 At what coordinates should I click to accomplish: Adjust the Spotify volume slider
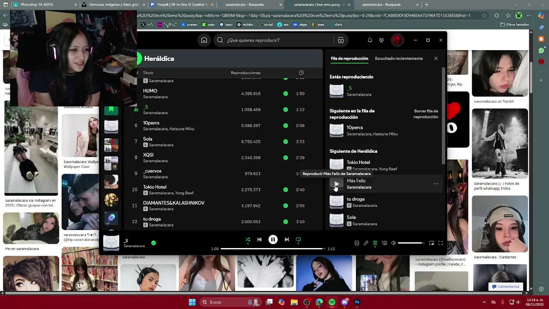411,243
